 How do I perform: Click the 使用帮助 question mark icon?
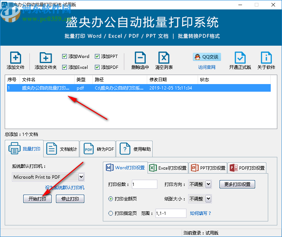click(125, 149)
